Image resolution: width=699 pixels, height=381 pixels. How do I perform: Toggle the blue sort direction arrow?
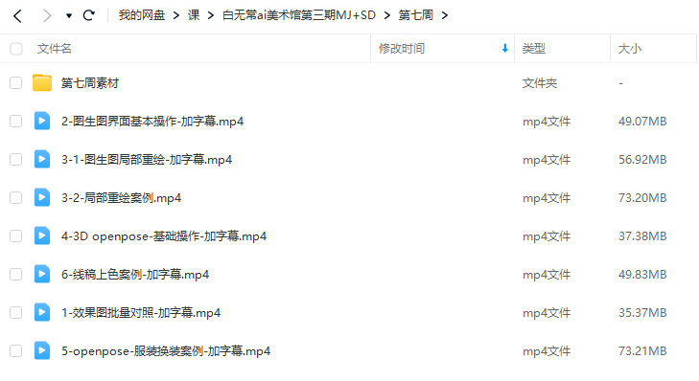[x=504, y=49]
